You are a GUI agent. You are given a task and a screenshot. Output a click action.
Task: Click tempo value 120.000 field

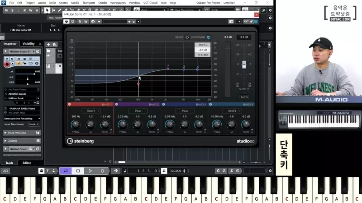point(176,171)
